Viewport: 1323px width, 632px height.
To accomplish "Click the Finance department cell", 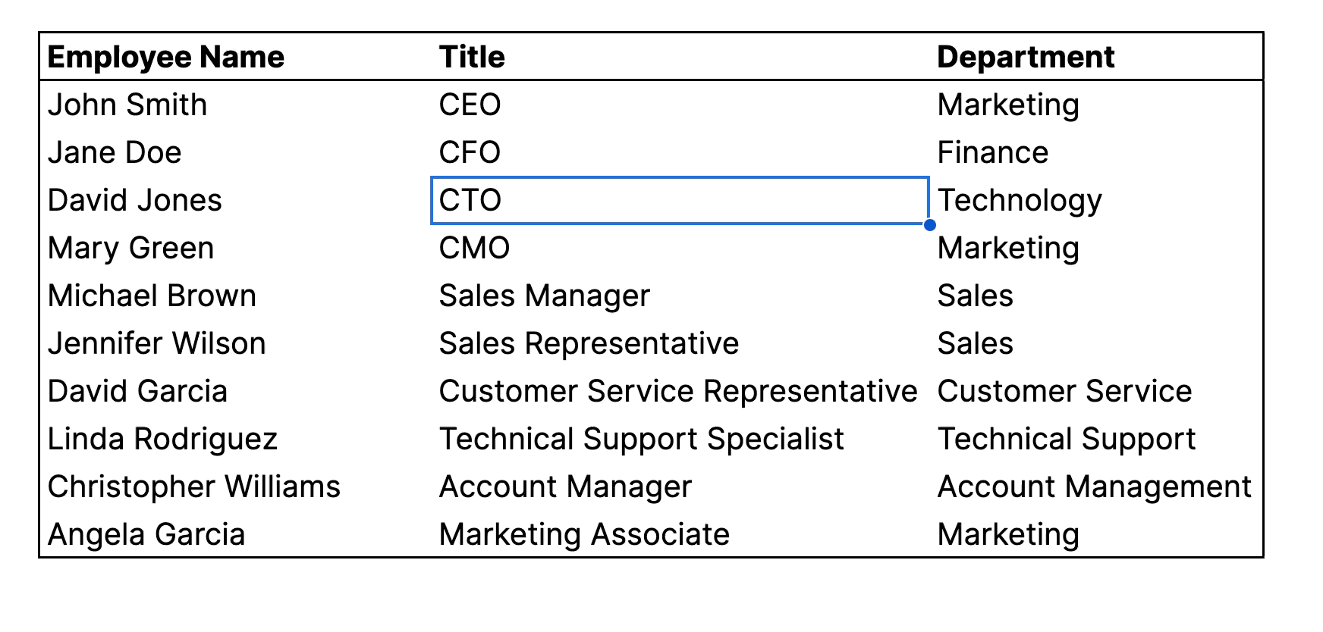I will [x=1096, y=152].
